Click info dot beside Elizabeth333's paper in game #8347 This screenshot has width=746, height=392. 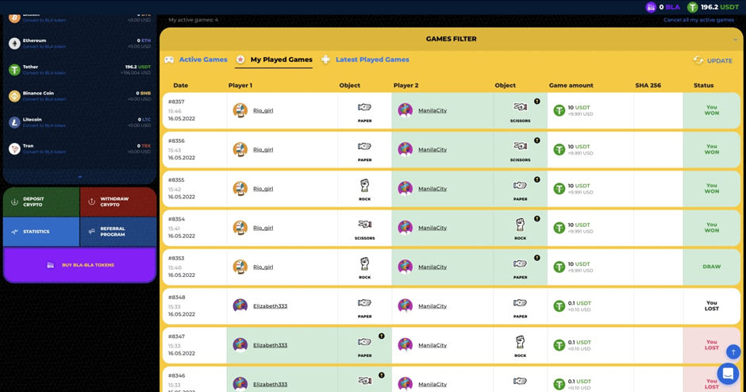[381, 336]
